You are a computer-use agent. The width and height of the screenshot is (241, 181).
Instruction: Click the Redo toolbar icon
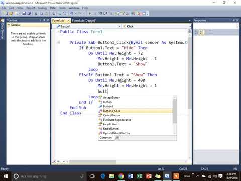coord(80,14)
